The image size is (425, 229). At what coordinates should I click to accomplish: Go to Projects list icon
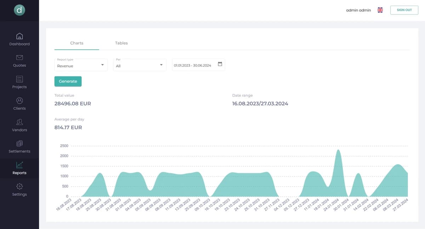[x=19, y=79]
